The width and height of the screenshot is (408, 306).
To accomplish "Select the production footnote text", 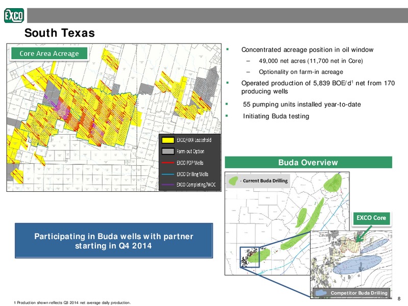I will tap(72, 302).
